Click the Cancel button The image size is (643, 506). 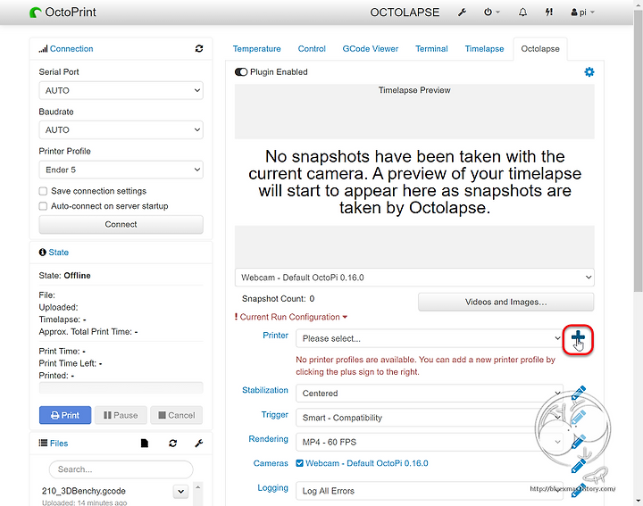(176, 415)
